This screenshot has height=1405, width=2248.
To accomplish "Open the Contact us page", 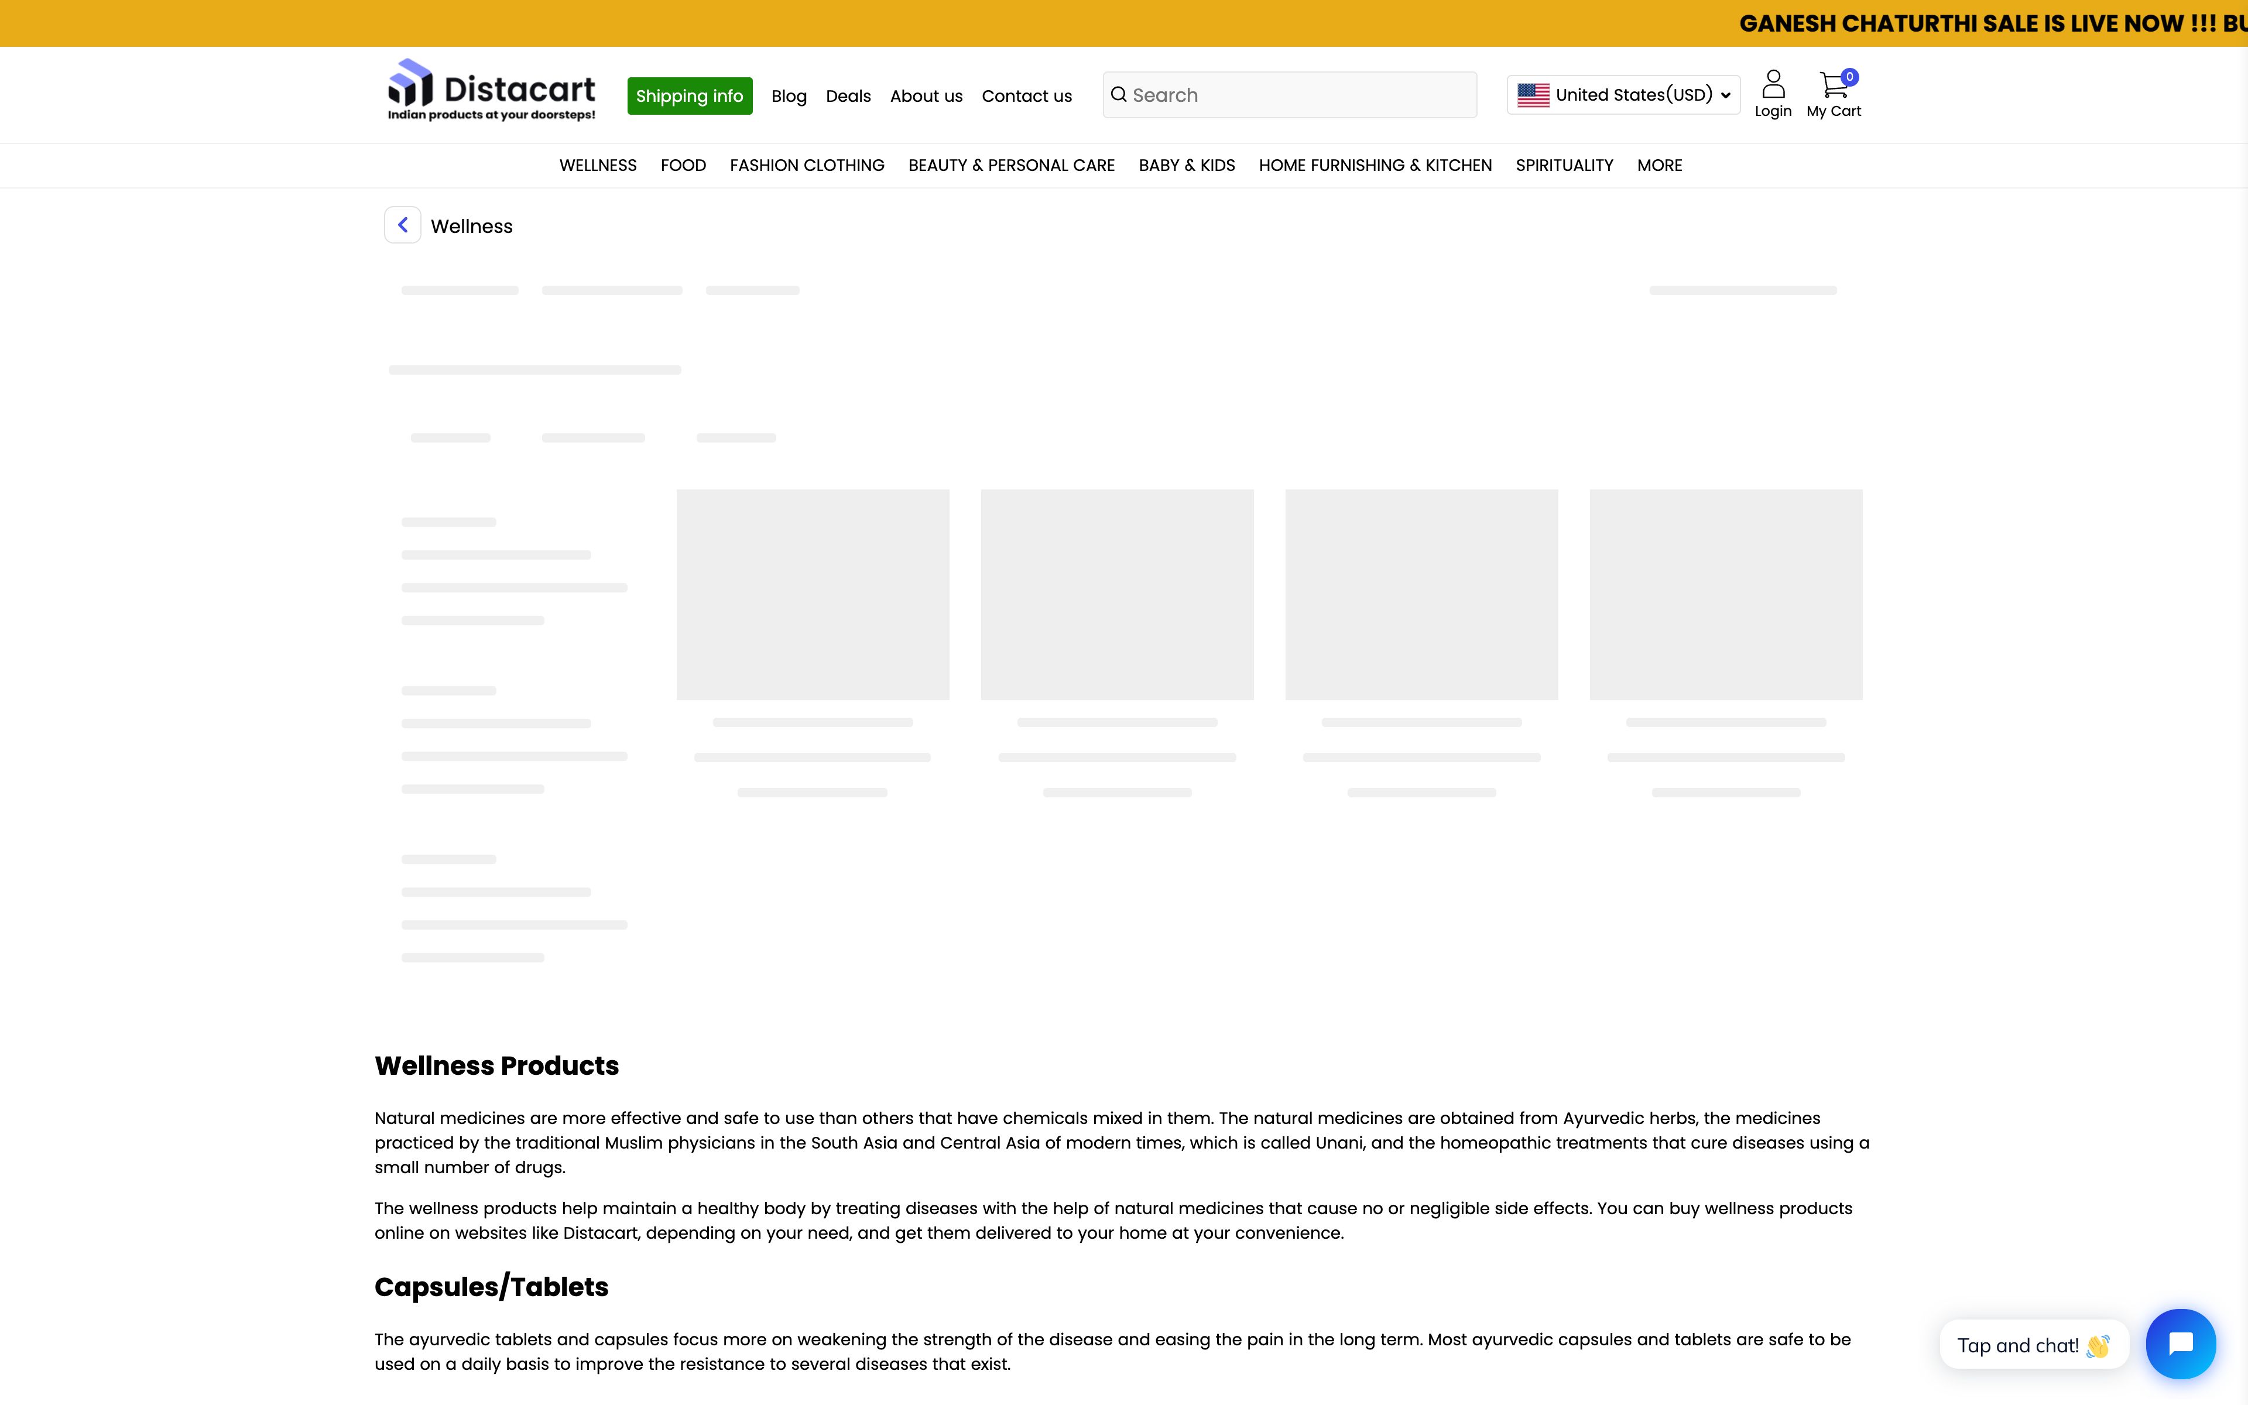I will coord(1026,95).
